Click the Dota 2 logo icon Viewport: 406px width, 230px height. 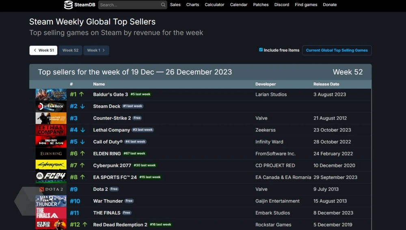51,189
